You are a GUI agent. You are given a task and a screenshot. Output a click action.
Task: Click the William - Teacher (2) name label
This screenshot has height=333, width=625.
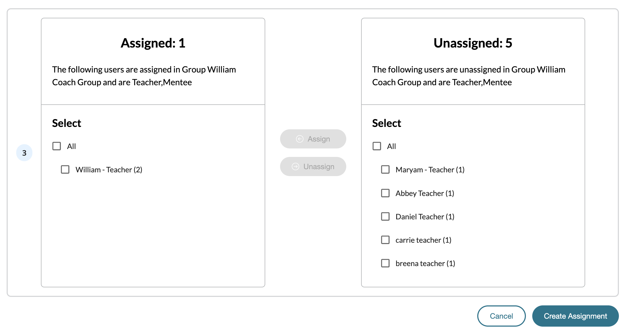tap(109, 170)
